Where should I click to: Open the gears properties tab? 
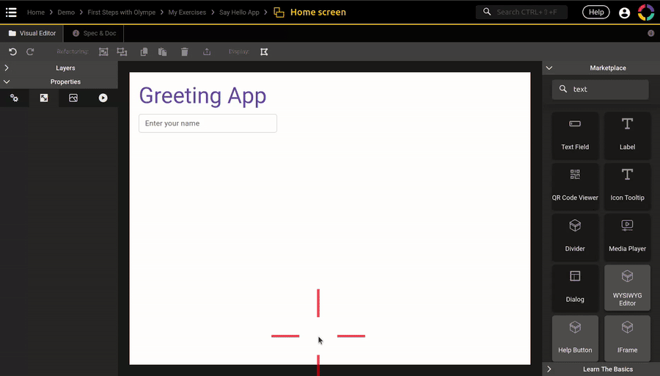tap(14, 98)
